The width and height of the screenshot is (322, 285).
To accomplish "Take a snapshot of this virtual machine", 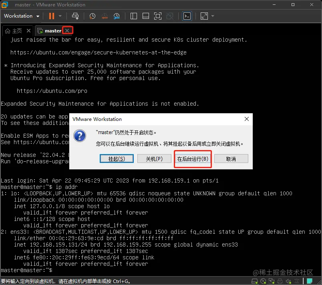I will coord(92,16).
